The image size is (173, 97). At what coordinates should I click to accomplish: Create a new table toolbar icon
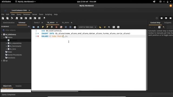pos(21,18)
